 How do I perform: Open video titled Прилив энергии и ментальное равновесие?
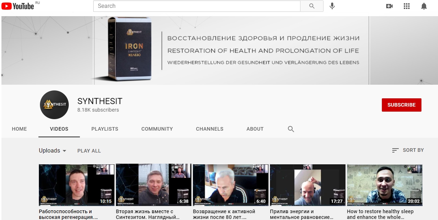302,214
